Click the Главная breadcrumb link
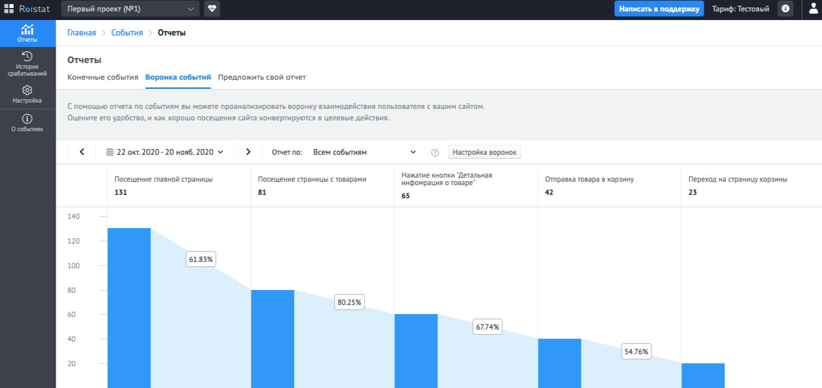 pos(82,33)
